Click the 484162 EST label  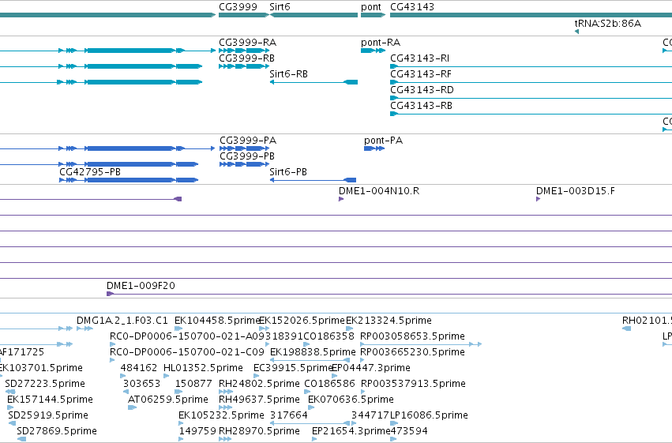pyautogui.click(x=139, y=368)
